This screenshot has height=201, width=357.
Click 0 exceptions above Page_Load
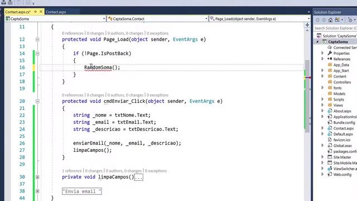(x=157, y=33)
